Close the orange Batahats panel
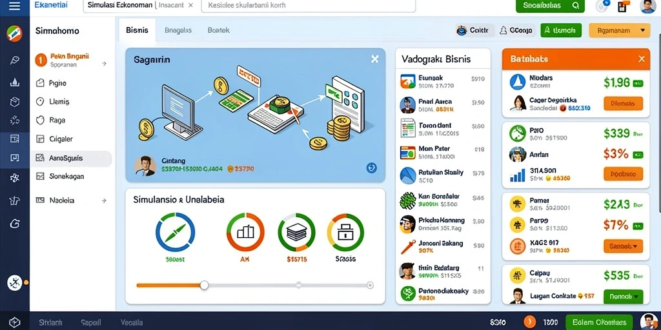 point(642,59)
